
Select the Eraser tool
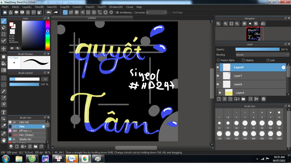pos(3,28)
